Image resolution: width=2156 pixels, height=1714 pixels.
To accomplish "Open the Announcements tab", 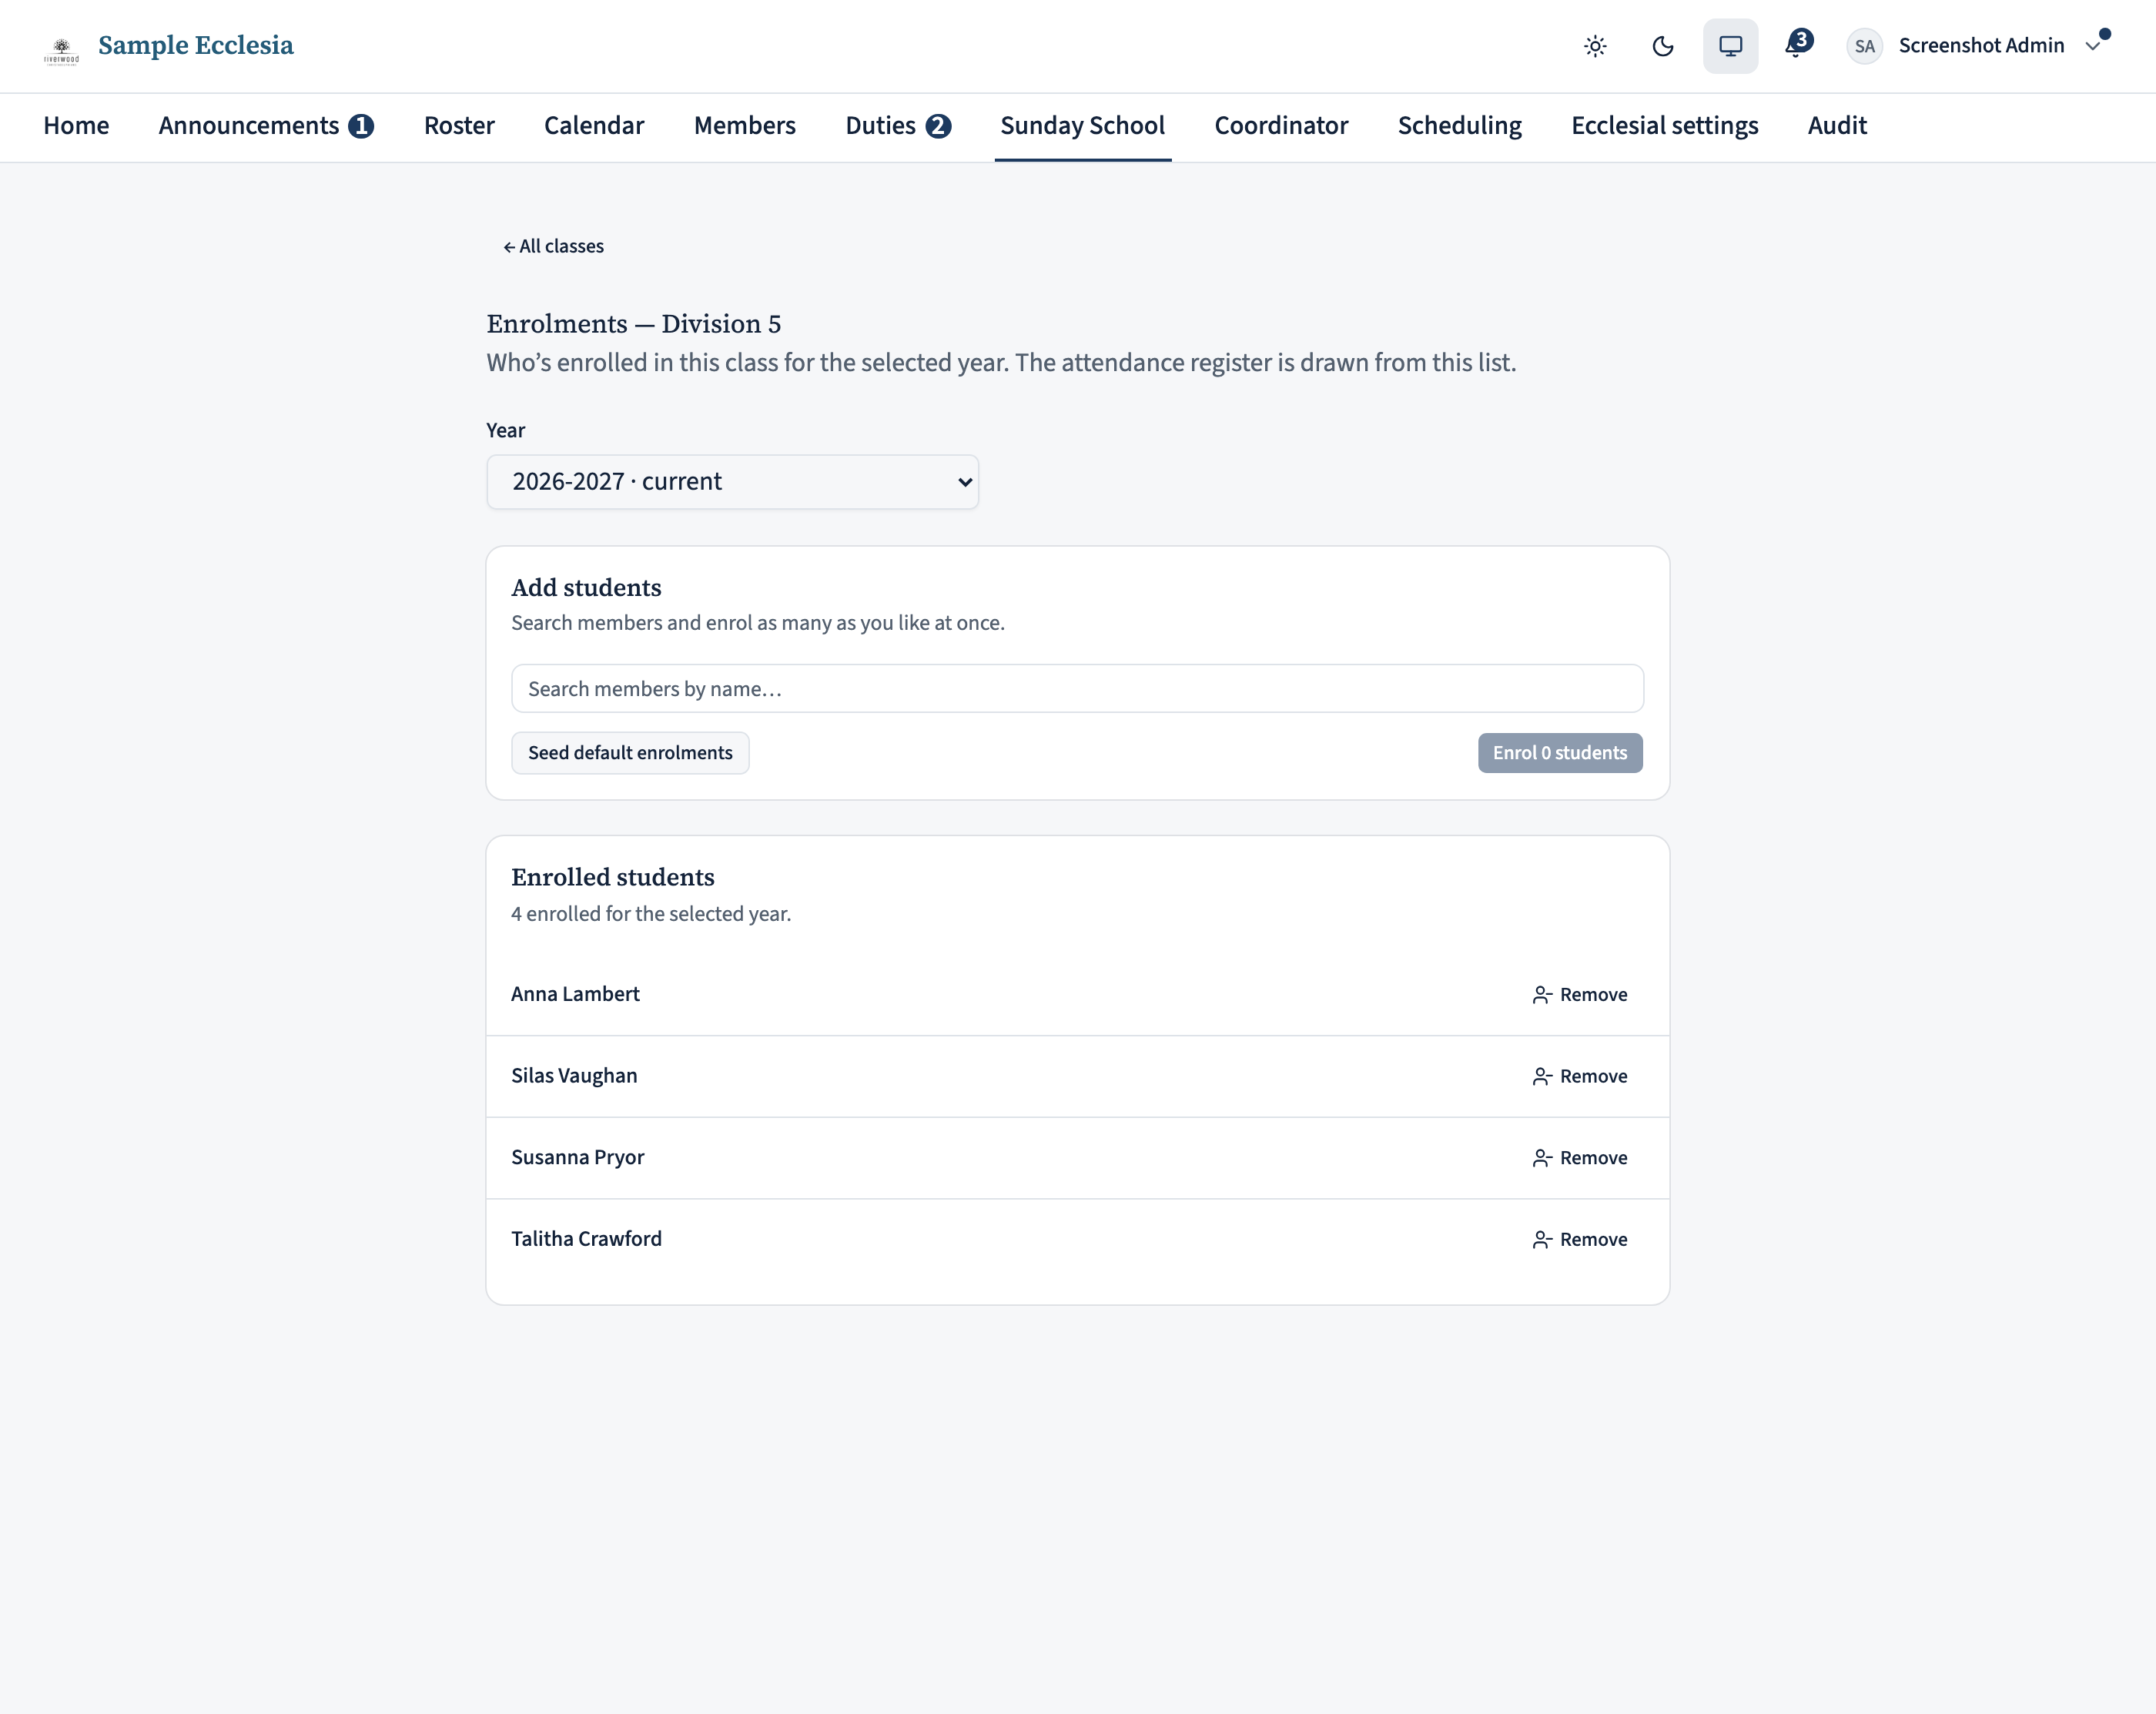I will click(x=266, y=126).
